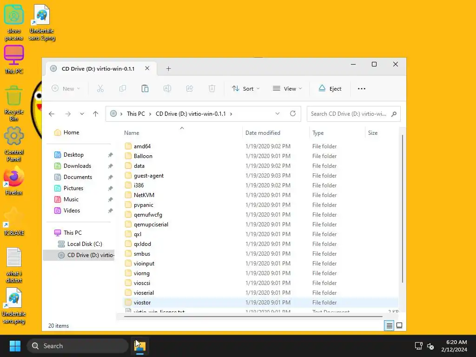Open Downloads in the navigation pane
This screenshot has width=476, height=357.
tap(78, 166)
